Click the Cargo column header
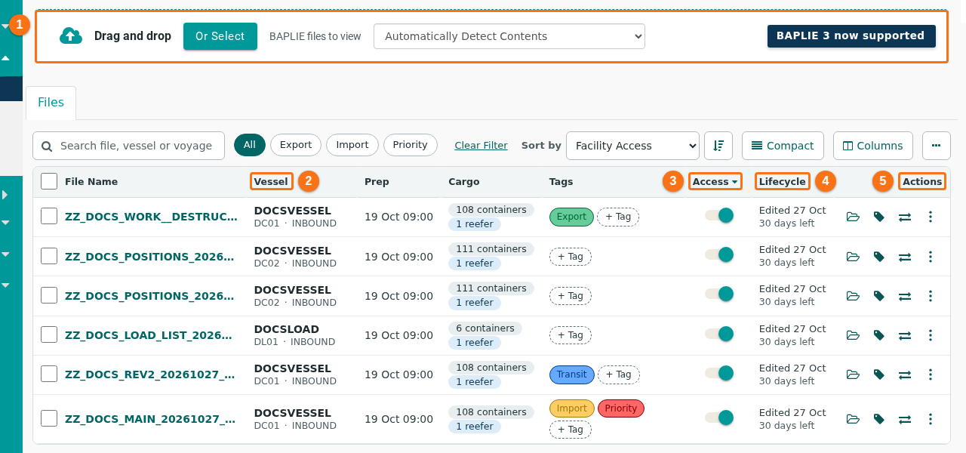966x453 pixels. (x=464, y=181)
